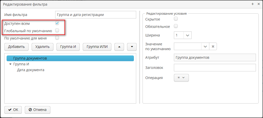Close the filter editing dialog

coord(258,4)
